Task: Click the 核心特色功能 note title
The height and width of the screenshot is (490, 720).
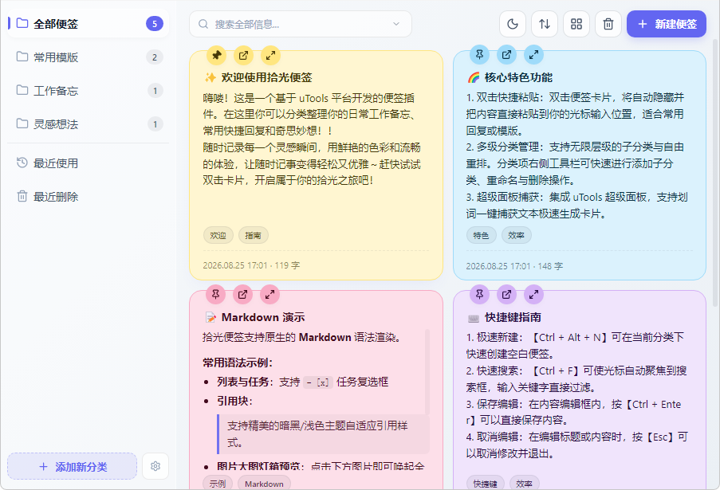Action: (x=518, y=77)
